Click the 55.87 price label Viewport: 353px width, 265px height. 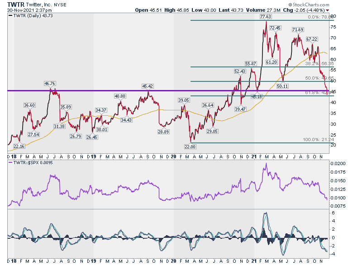tap(251, 64)
